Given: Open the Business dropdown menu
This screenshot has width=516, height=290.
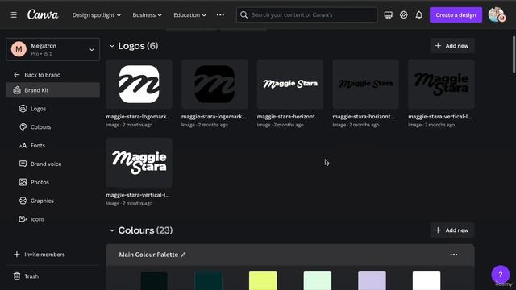Looking at the screenshot, I should (147, 15).
